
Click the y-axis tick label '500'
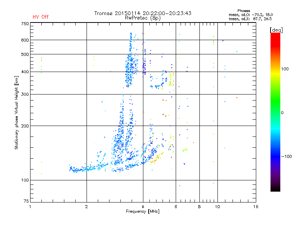point(25,54)
